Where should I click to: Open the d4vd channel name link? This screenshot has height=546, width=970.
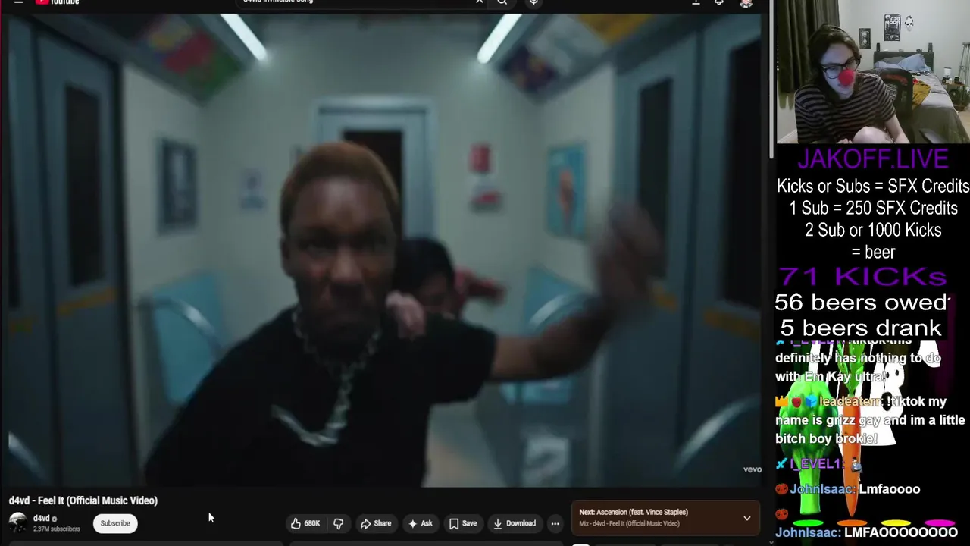(x=41, y=519)
